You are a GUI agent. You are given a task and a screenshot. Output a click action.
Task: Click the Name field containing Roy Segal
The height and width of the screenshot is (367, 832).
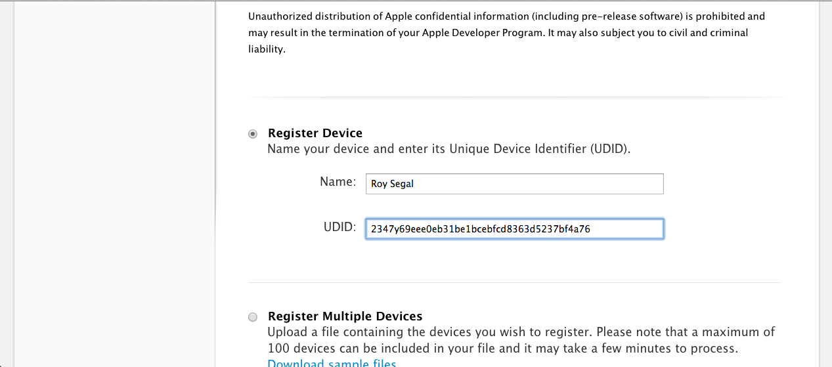[514, 184]
